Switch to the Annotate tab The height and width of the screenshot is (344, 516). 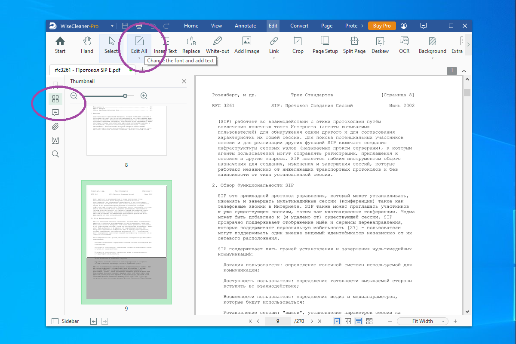[246, 26]
